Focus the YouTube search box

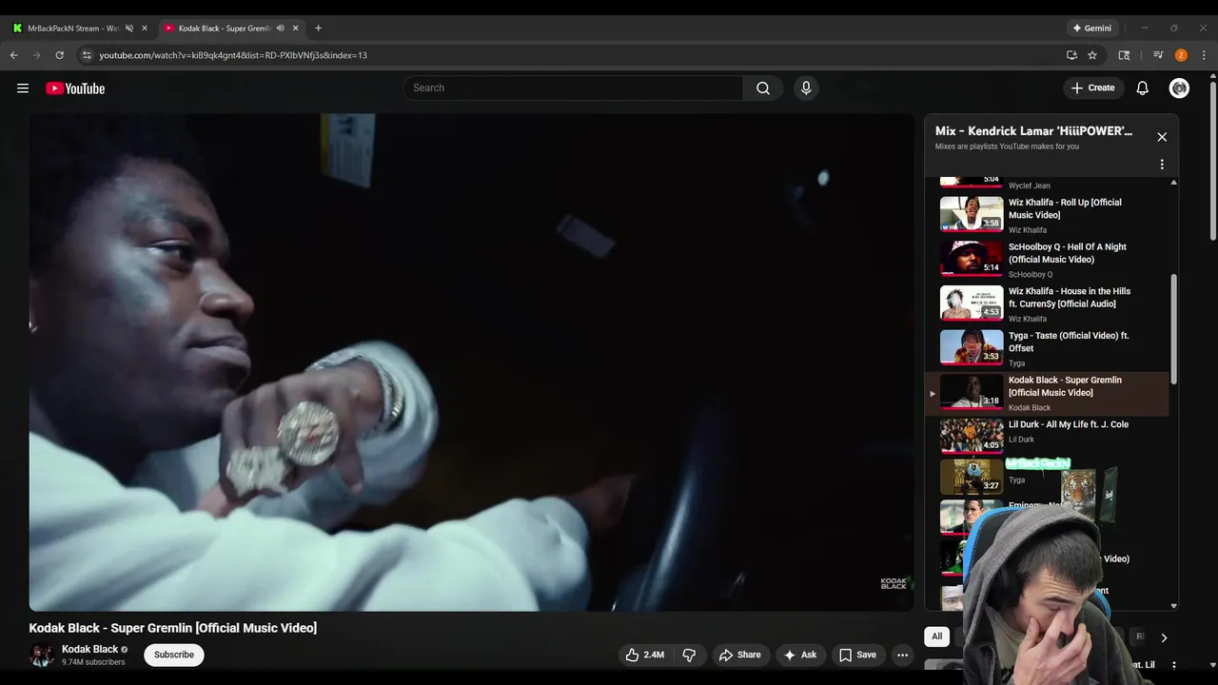click(573, 88)
